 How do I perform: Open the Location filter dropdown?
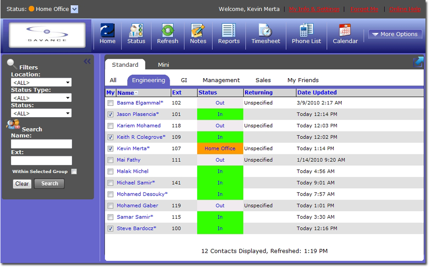(41, 82)
